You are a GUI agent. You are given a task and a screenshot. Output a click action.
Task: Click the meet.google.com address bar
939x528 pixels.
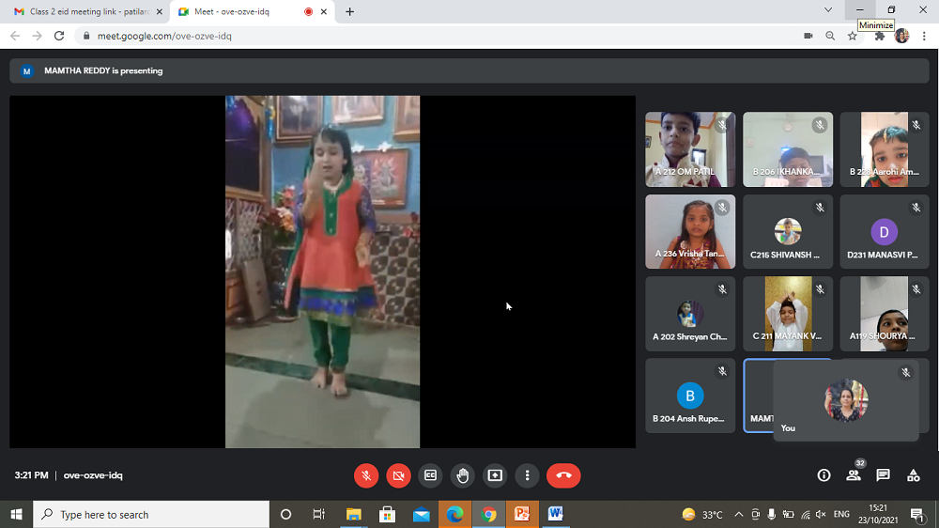(x=423, y=36)
